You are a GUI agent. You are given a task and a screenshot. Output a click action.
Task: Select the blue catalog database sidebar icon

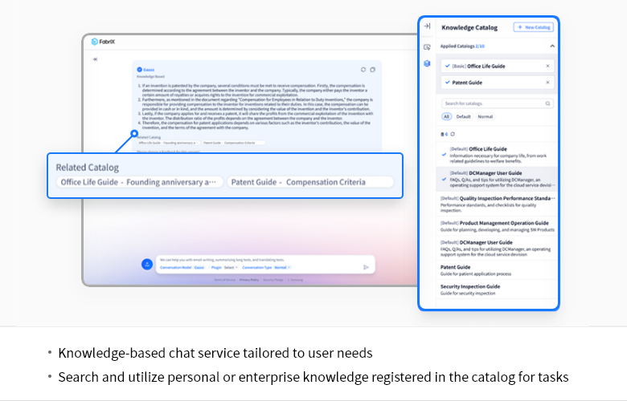(x=427, y=63)
